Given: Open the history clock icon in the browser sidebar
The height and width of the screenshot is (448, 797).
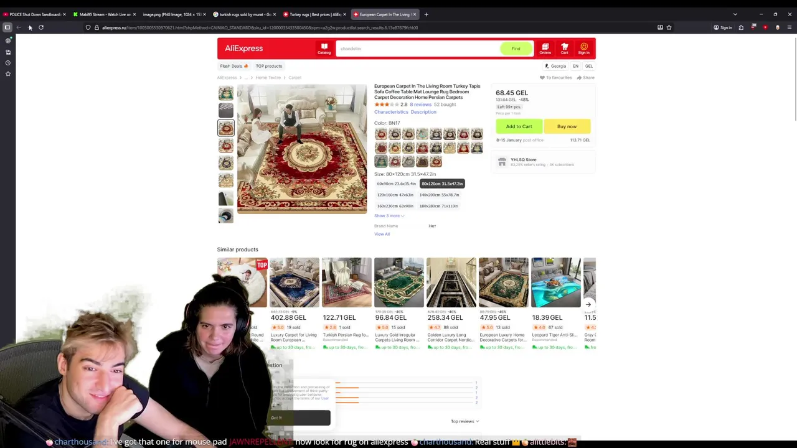Looking at the screenshot, I should (x=8, y=63).
